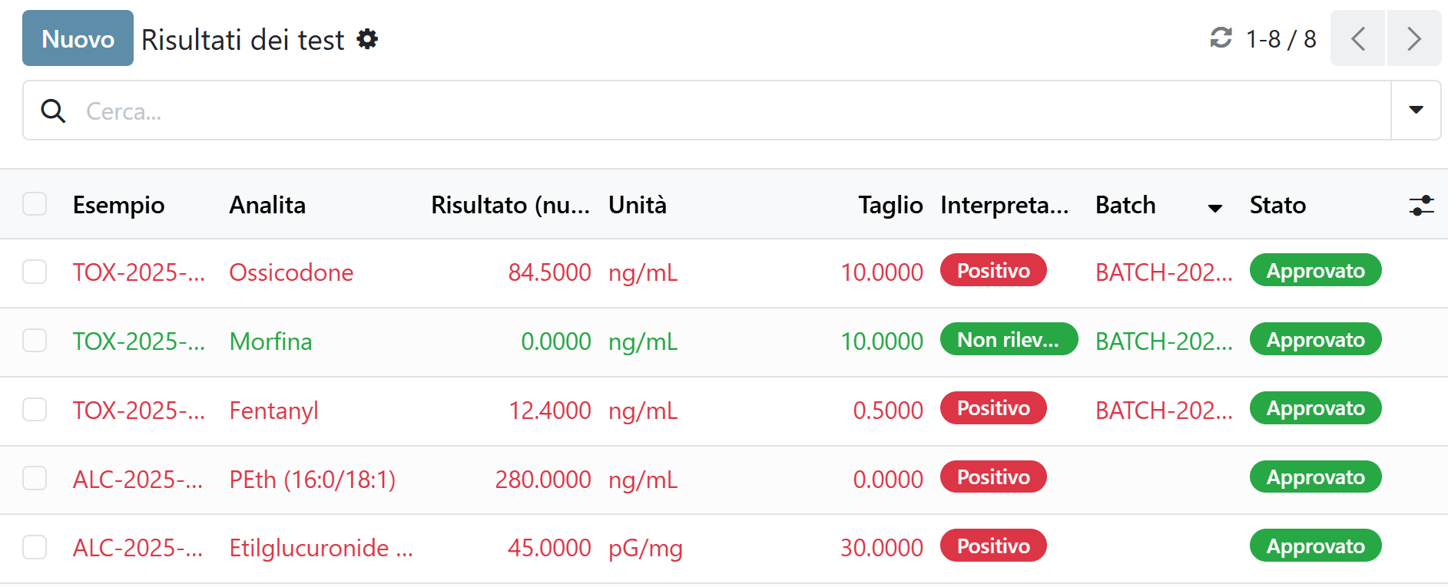Click the refresh icon near the pager
Viewport: 1448px width, 587px height.
1221,38
